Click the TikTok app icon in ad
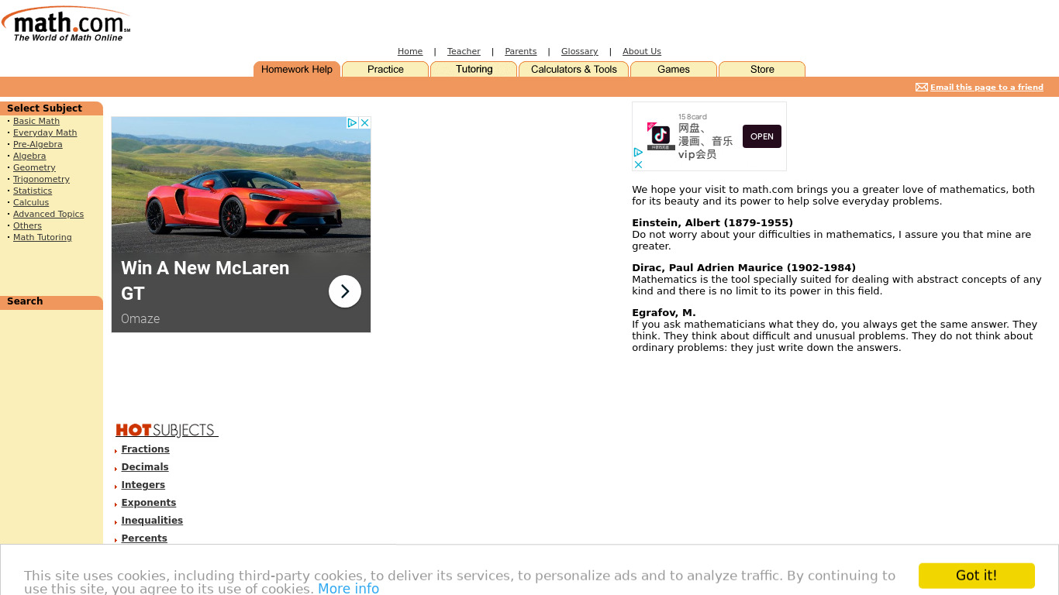Viewport: 1059px width, 595px height. [x=661, y=136]
